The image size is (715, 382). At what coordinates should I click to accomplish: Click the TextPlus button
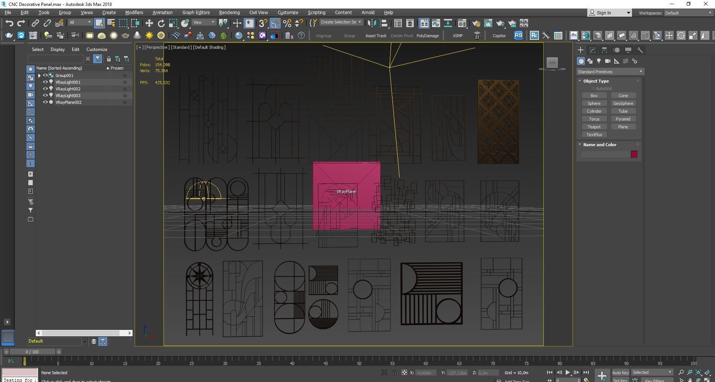pyautogui.click(x=594, y=135)
